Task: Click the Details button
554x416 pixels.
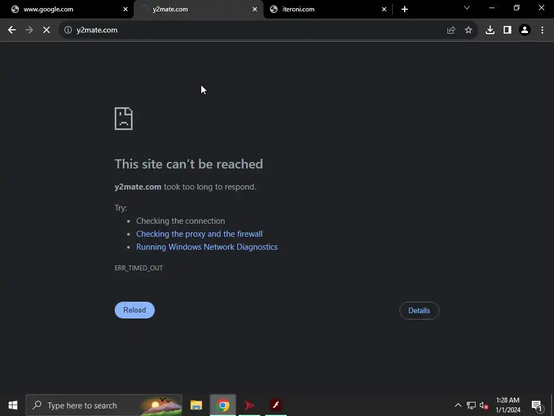Action: coord(419,310)
